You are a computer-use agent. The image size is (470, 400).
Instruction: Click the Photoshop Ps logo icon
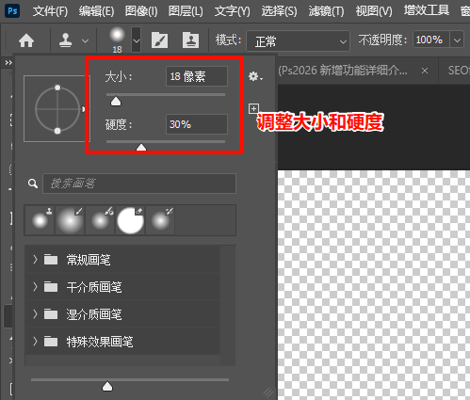point(12,11)
